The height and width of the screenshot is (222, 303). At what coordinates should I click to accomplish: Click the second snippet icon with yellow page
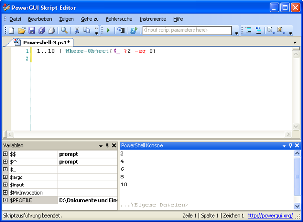click(281, 30)
